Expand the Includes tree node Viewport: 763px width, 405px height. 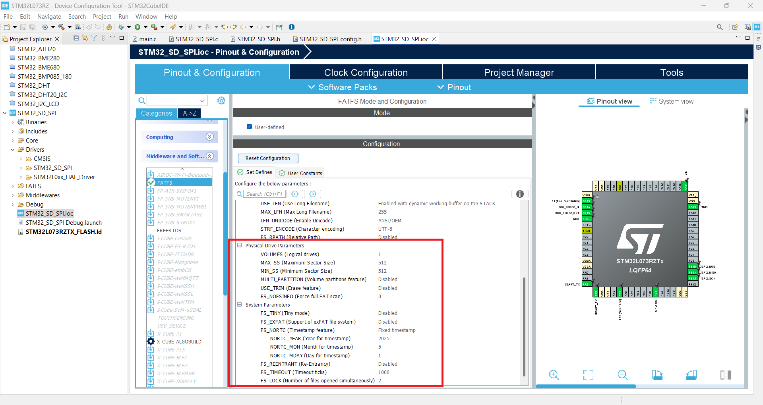pyautogui.click(x=12, y=131)
